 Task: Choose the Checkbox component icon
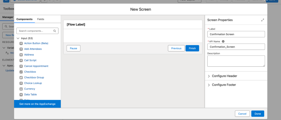(x=21, y=72)
